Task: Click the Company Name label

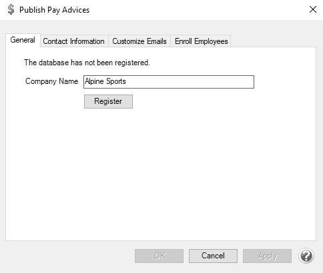Action: (51, 81)
